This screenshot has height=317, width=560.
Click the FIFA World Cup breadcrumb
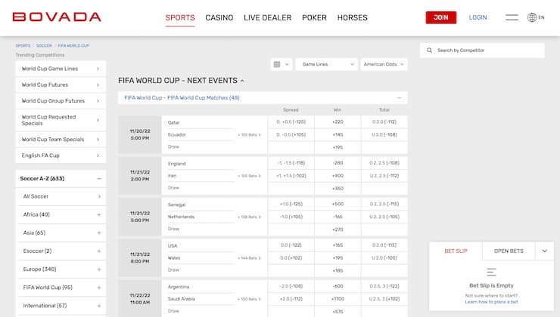[x=73, y=45]
